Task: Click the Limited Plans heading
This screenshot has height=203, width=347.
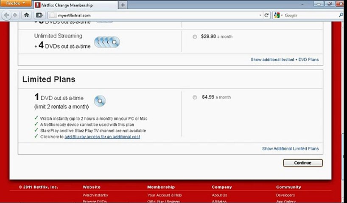Action: click(x=49, y=79)
